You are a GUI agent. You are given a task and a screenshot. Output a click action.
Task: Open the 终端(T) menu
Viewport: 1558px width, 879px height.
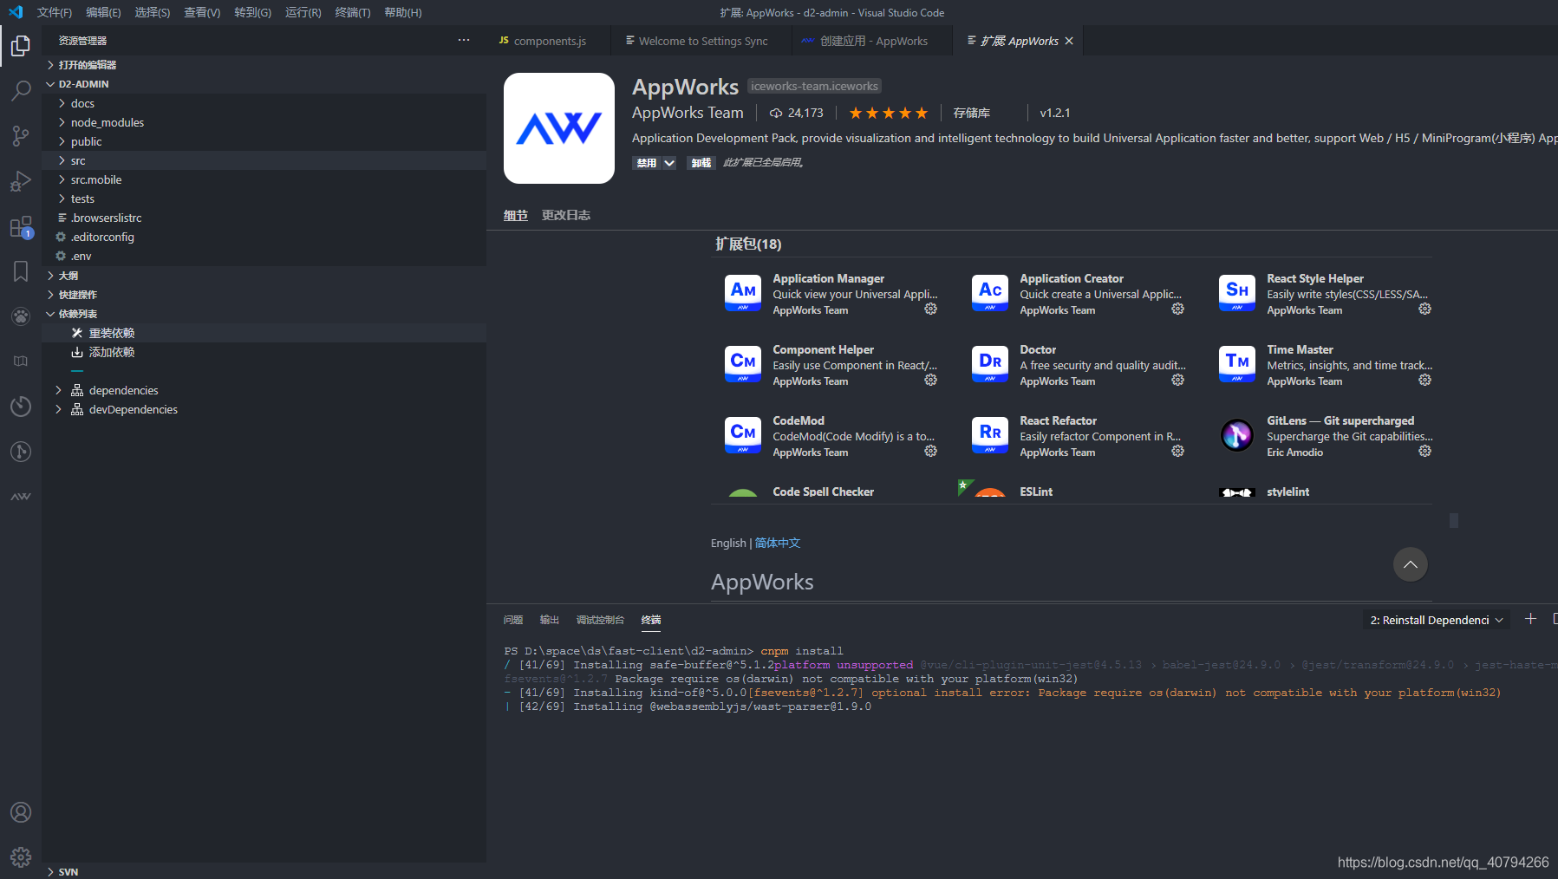pyautogui.click(x=353, y=12)
